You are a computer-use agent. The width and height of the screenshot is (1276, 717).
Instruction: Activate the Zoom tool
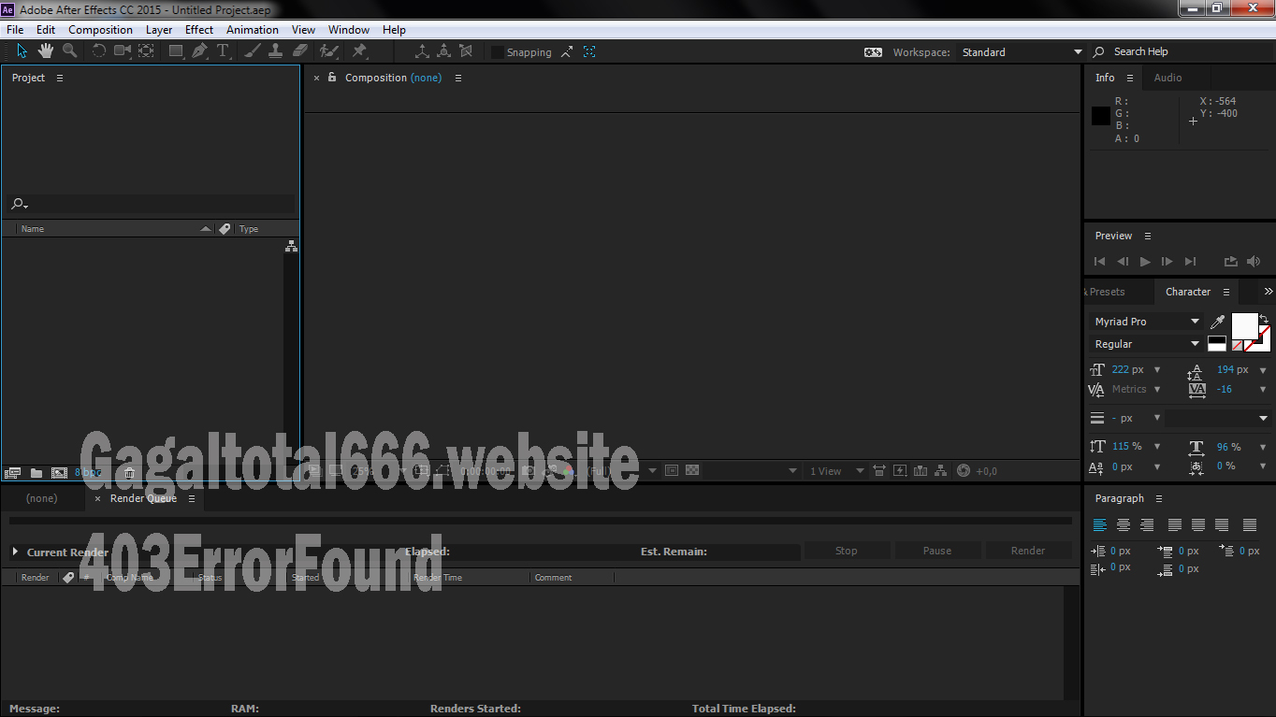(x=68, y=51)
